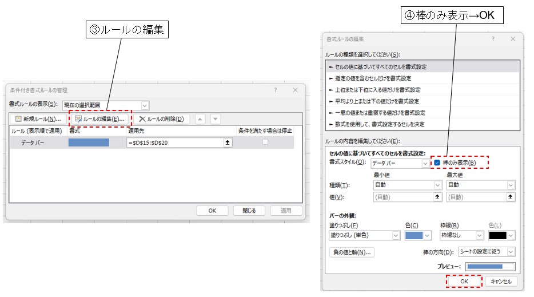
Task: Click the Delete Rule (ルールの削除) button
Action: pos(161,119)
